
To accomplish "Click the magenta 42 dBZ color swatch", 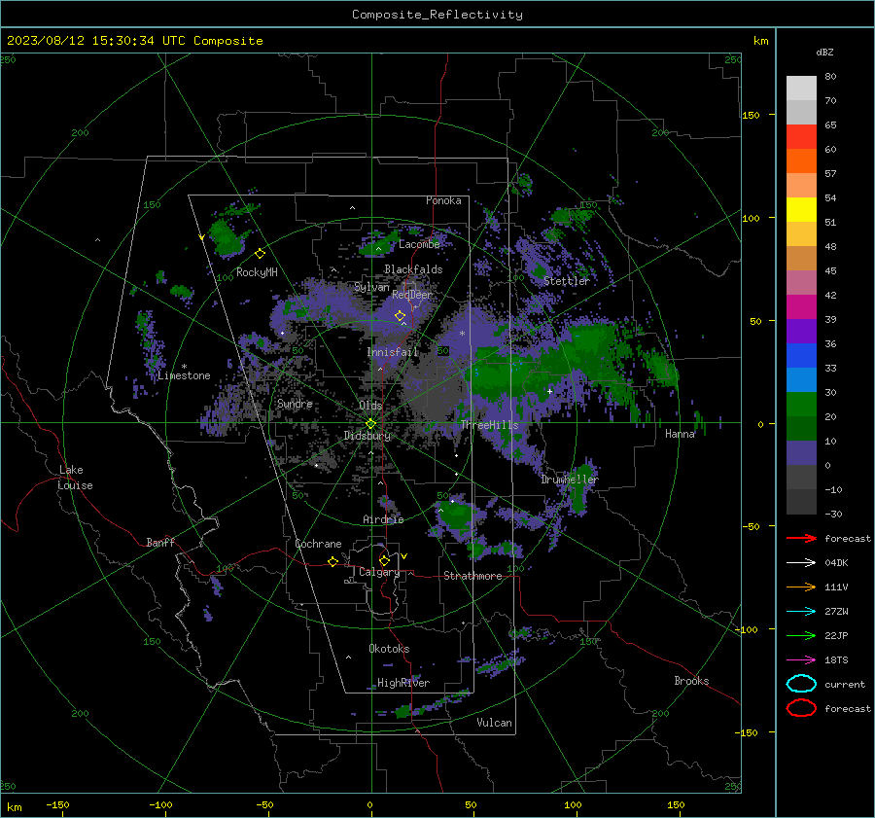I will click(x=801, y=307).
